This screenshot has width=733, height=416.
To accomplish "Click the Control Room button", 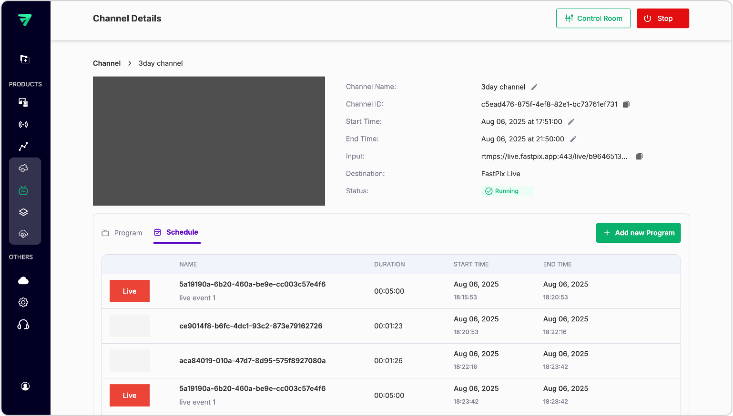I will pos(593,19).
